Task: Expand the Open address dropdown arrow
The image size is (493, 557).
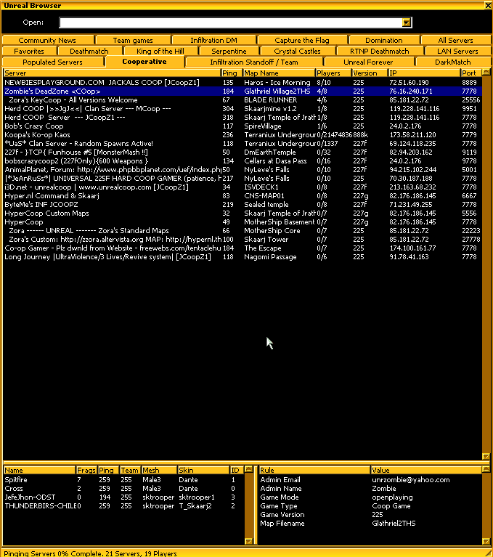Action: point(407,23)
